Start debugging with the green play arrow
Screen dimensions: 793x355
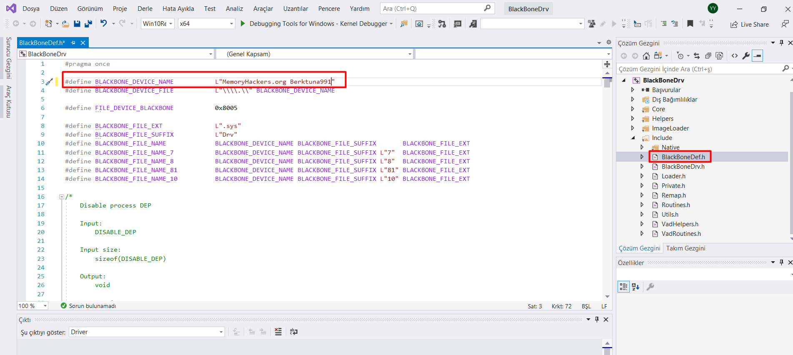tap(243, 24)
